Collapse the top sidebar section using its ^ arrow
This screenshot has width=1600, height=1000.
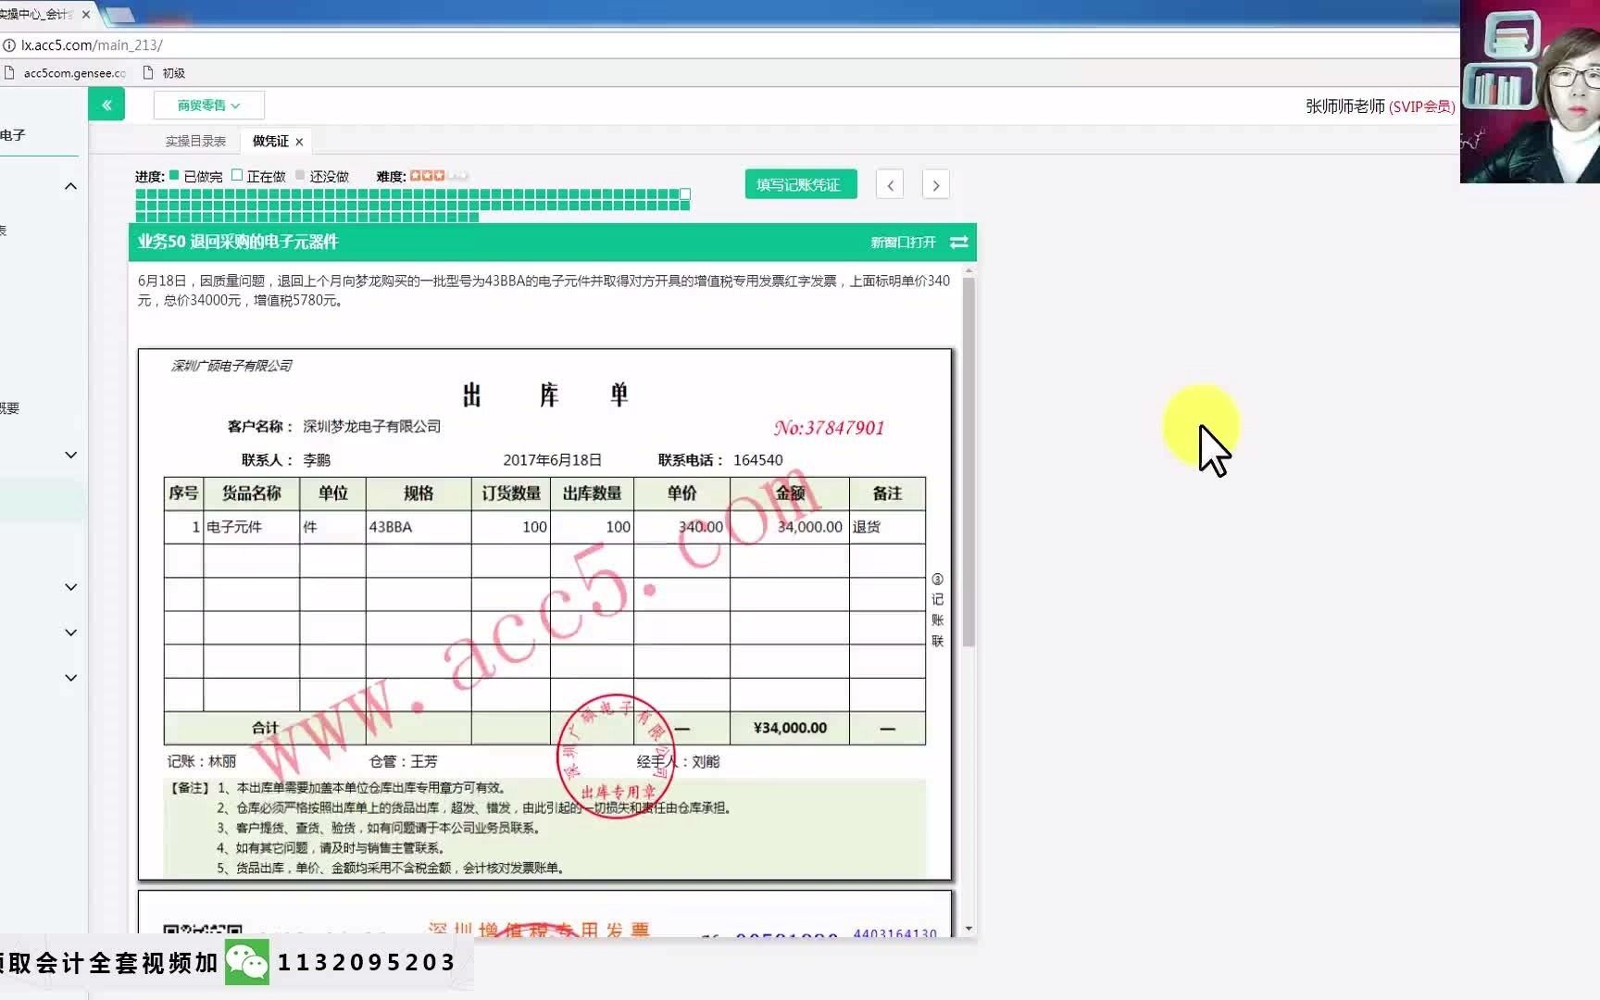tap(71, 186)
